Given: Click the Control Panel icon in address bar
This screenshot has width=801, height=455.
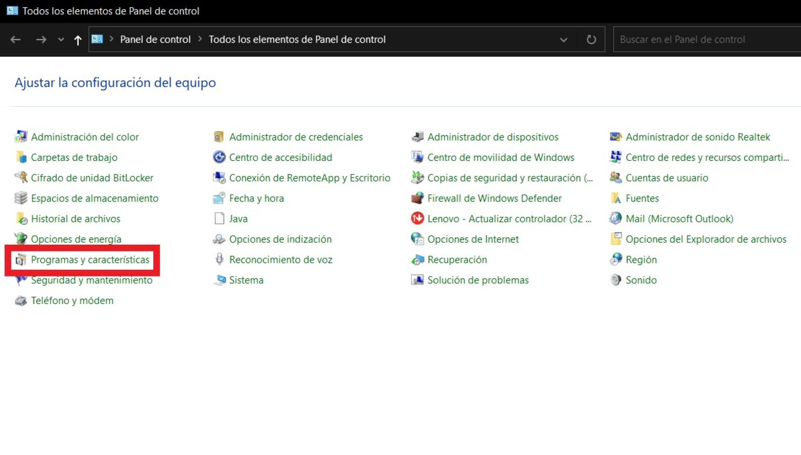Looking at the screenshot, I should pos(98,39).
